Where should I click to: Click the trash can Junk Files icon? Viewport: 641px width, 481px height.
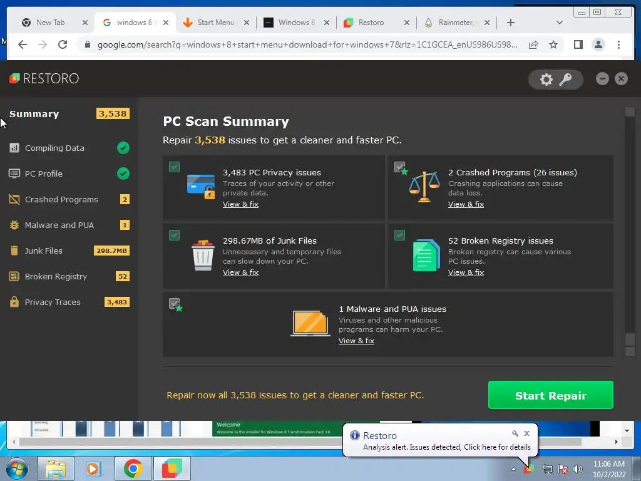[203, 256]
